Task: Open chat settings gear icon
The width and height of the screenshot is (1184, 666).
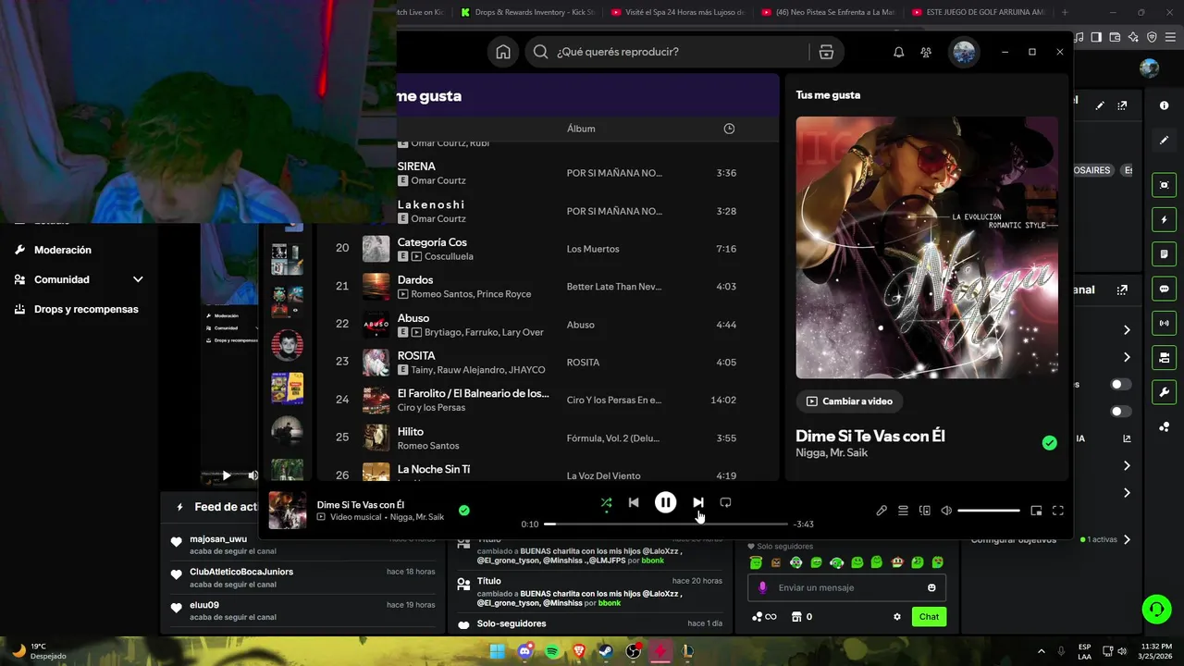Action: pos(896,617)
